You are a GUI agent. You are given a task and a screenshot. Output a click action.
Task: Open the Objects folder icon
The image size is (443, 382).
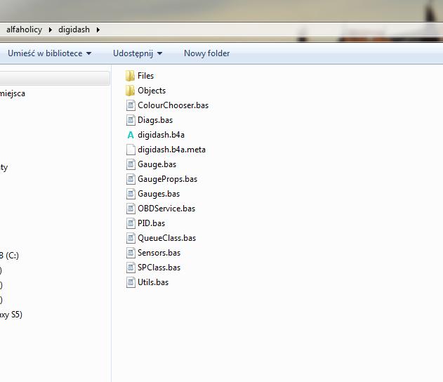pyautogui.click(x=130, y=91)
